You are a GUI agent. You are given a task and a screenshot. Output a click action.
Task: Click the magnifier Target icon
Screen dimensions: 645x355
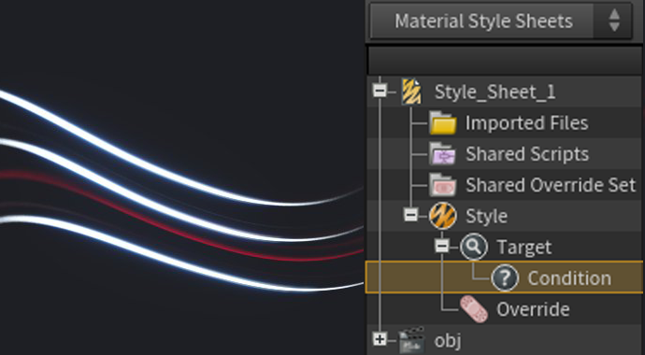point(474,247)
